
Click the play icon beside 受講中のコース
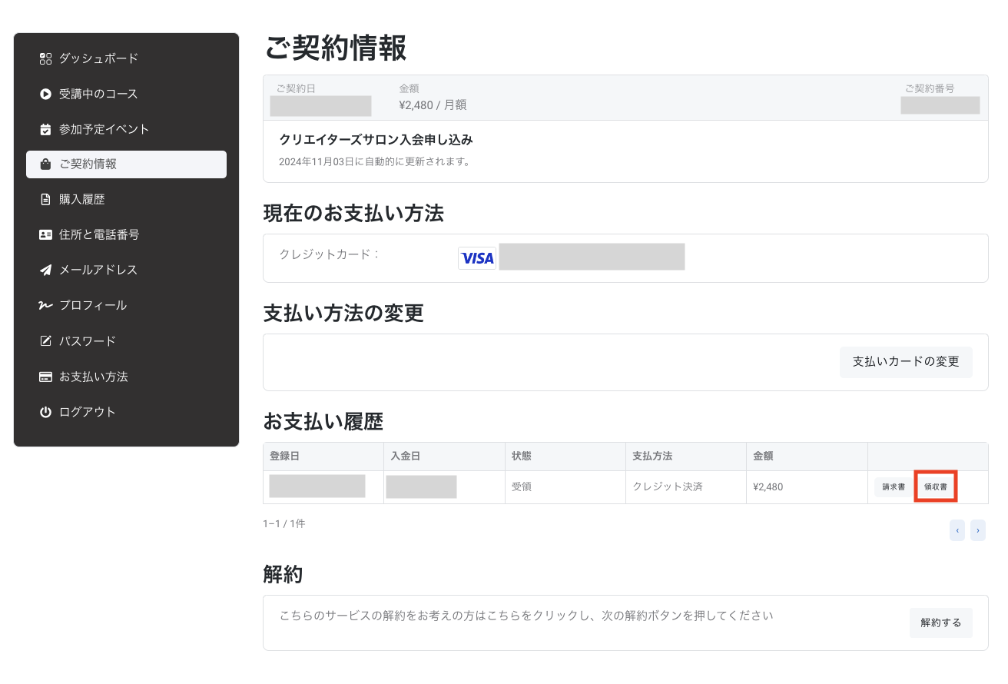click(45, 94)
